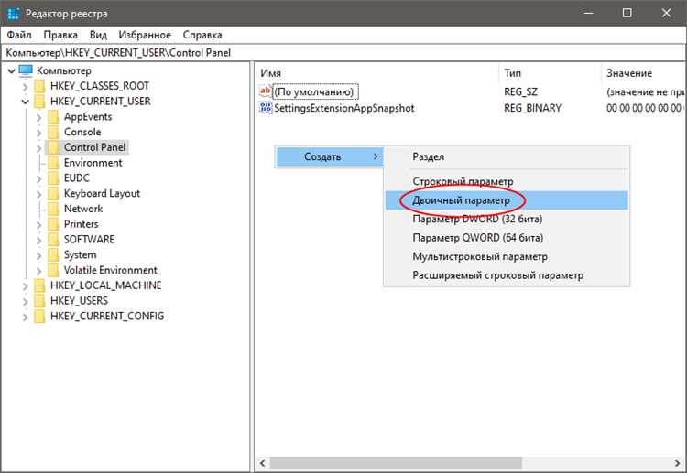Sort by the Имя column header
Viewport: 687px width, 473px height.
click(376, 73)
